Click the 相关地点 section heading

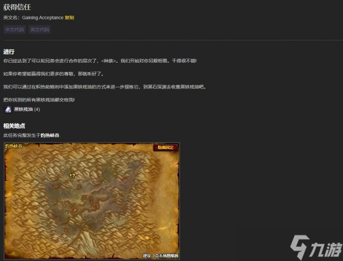click(x=14, y=126)
